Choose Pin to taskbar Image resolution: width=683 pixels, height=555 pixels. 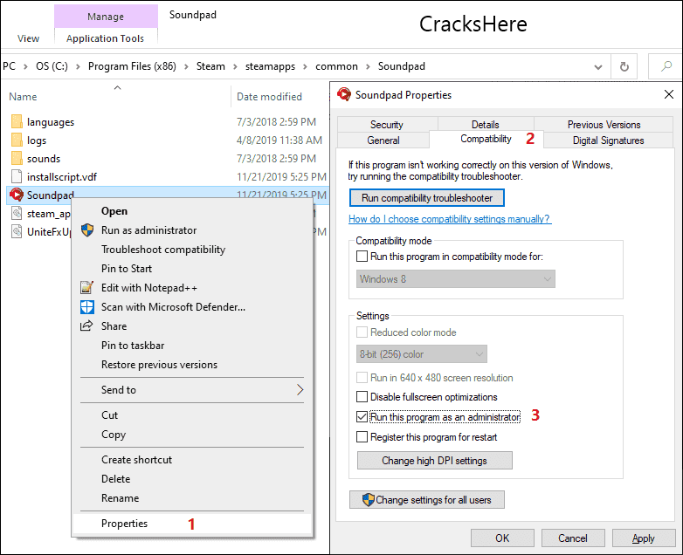192,346
